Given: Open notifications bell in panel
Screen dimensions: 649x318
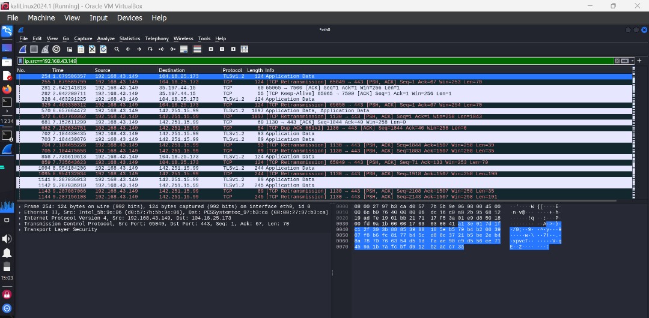Looking at the screenshot, I should (x=7, y=253).
